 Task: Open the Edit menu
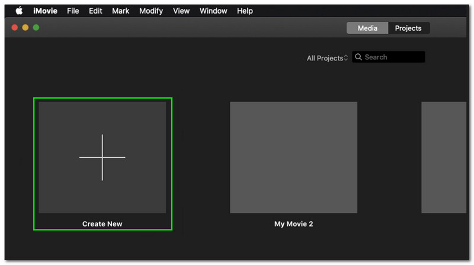95,11
